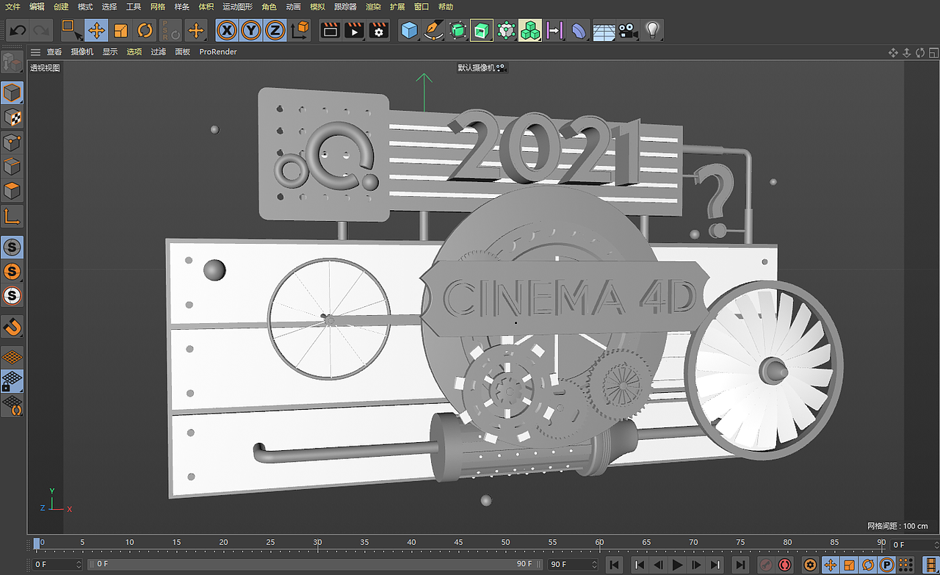
Task: Open the 帮助 (Help) menu
Action: (x=445, y=7)
